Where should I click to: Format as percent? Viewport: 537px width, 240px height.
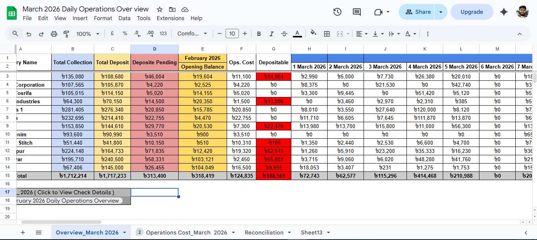125,33
